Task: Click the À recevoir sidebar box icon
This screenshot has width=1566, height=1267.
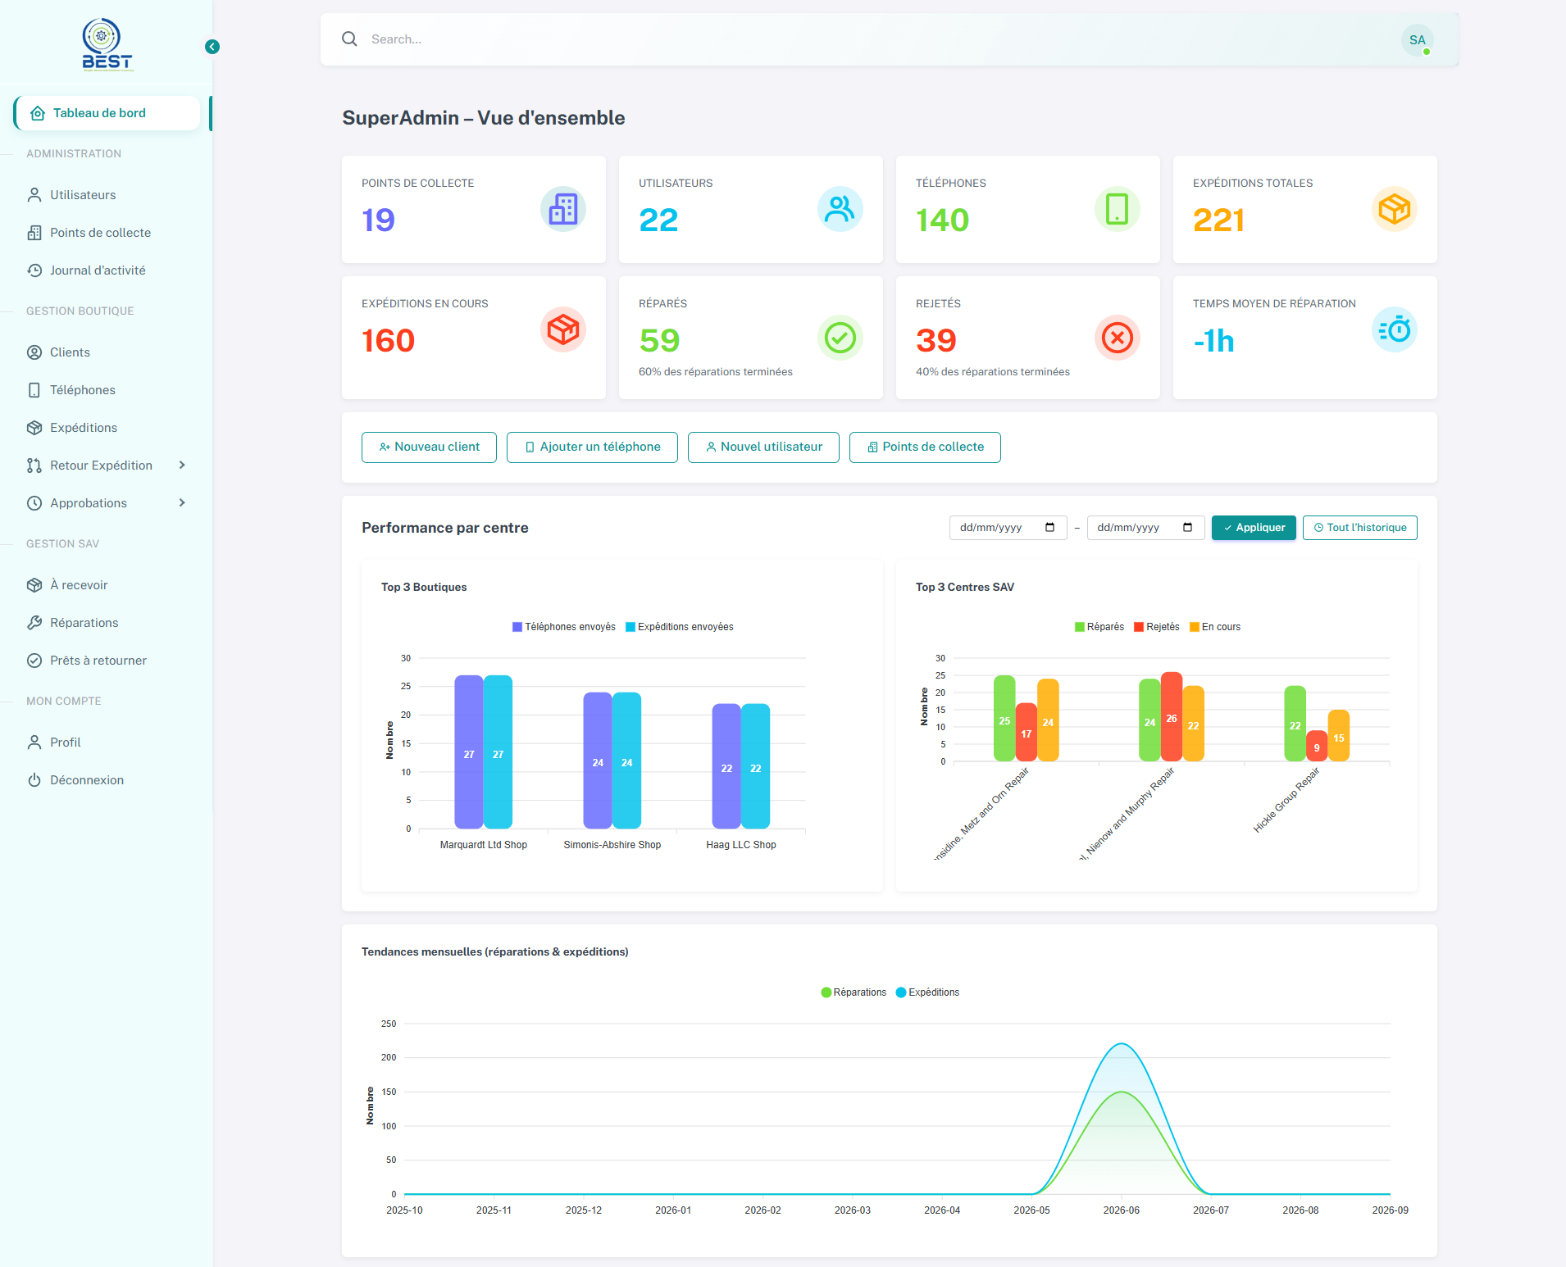Action: click(x=34, y=585)
